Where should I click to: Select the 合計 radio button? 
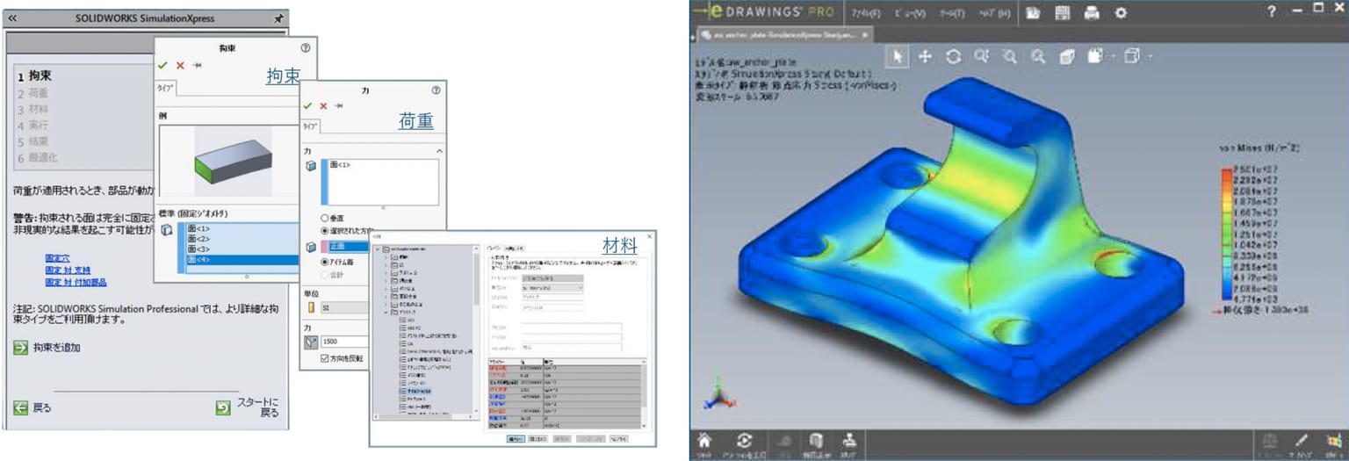coord(325,275)
